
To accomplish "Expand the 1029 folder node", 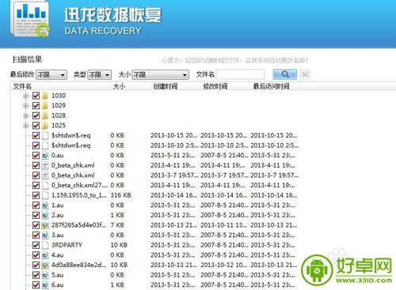I will coord(25,106).
